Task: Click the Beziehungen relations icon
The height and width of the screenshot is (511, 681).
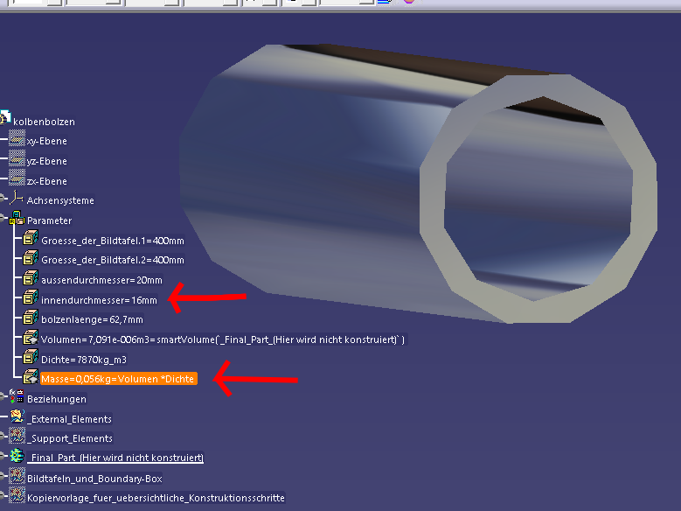Action: point(17,398)
